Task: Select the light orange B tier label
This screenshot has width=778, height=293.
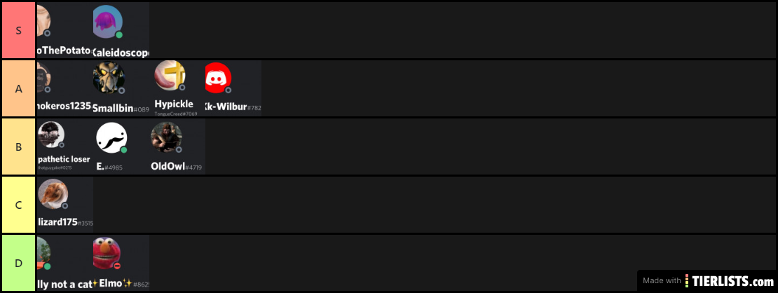Action: 18,147
